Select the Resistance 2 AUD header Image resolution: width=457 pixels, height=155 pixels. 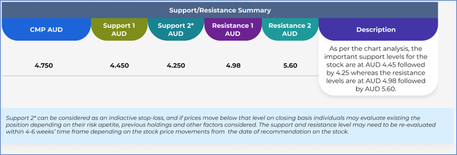pos(289,30)
